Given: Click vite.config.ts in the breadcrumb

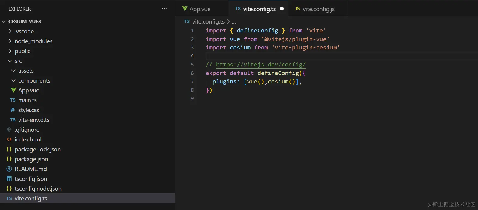Looking at the screenshot, I should coord(208,21).
